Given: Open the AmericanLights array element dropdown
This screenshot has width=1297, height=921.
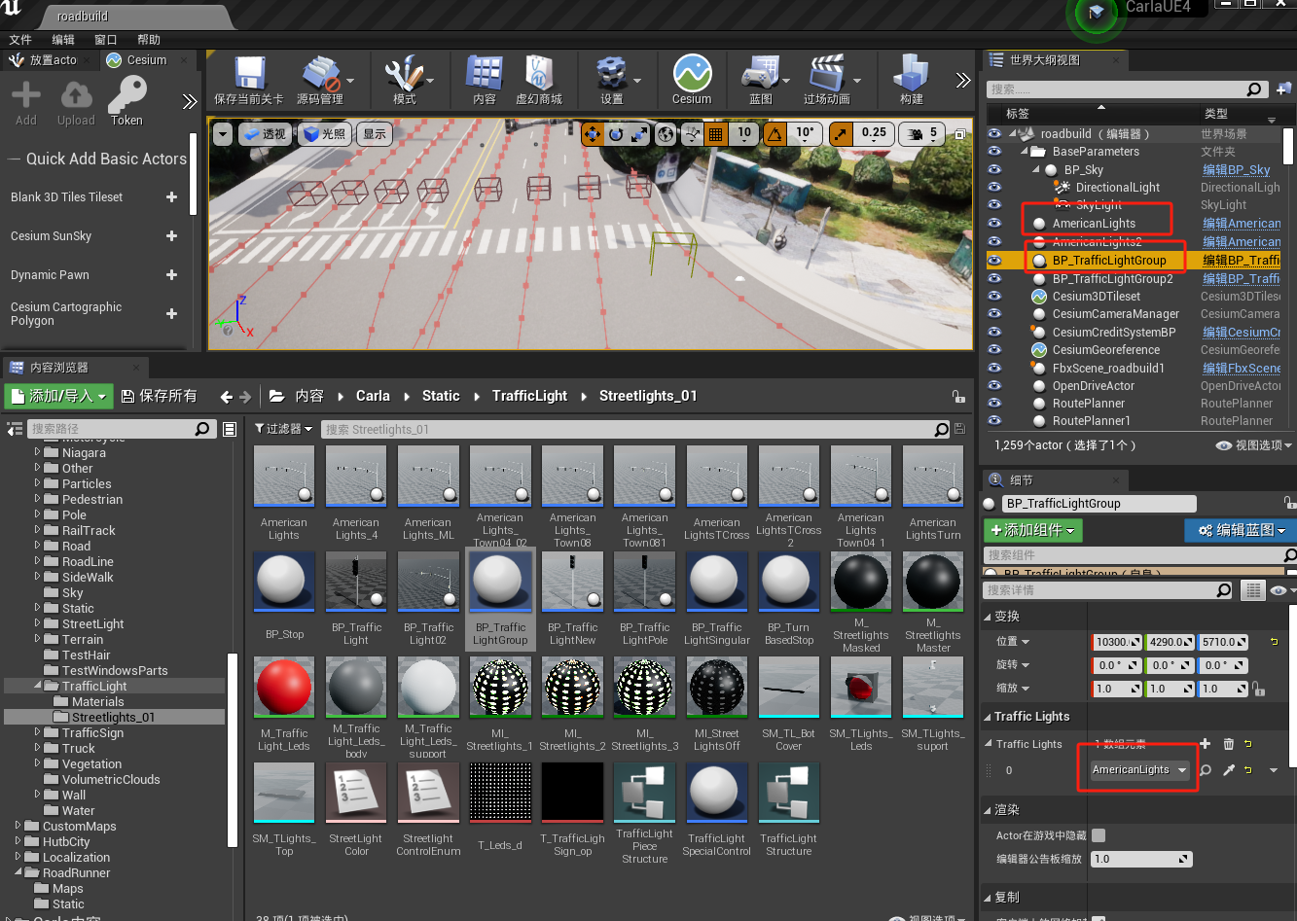Looking at the screenshot, I should (1139, 770).
